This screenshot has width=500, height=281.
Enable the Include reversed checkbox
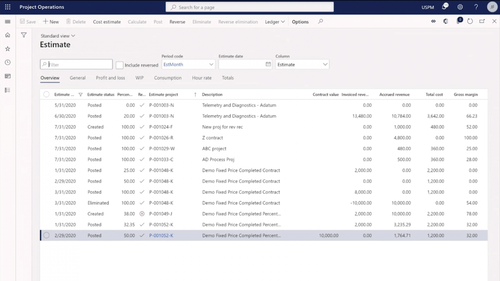[119, 65]
